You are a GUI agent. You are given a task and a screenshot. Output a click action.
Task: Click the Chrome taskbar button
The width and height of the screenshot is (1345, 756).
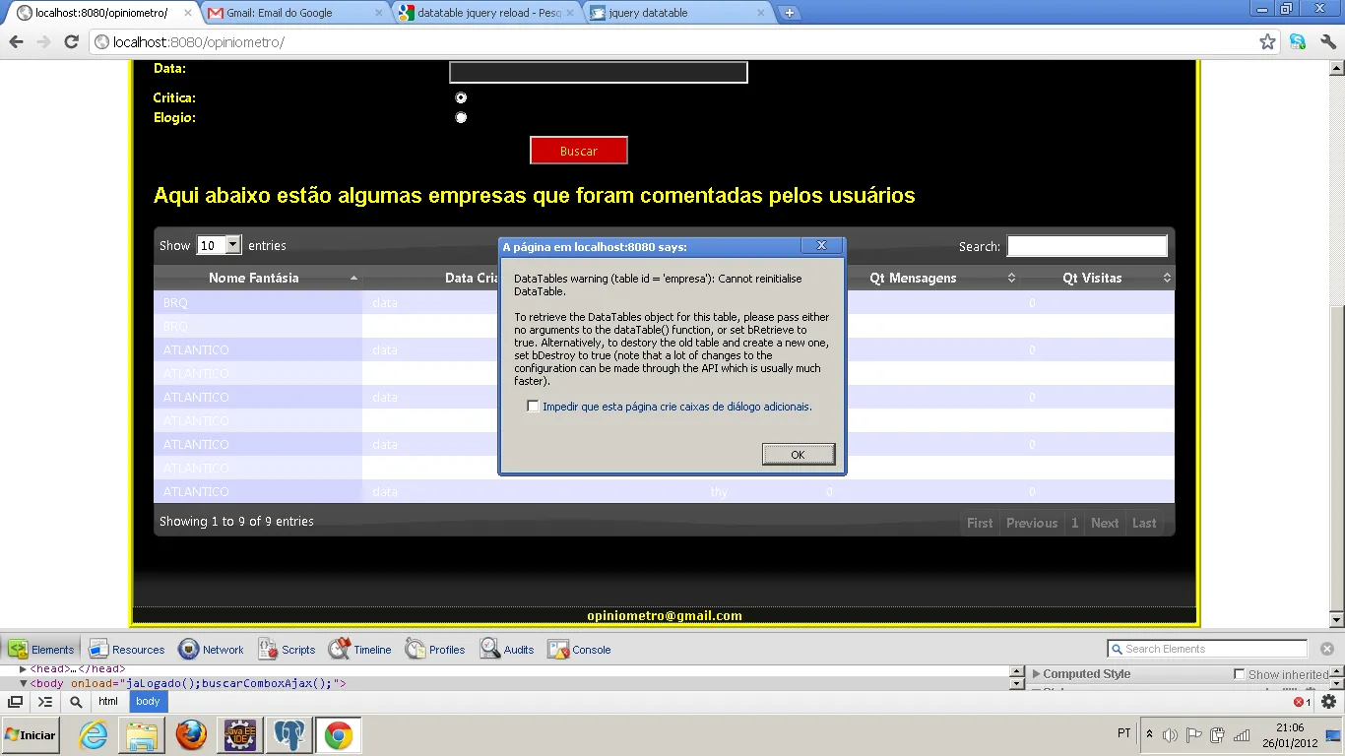339,735
